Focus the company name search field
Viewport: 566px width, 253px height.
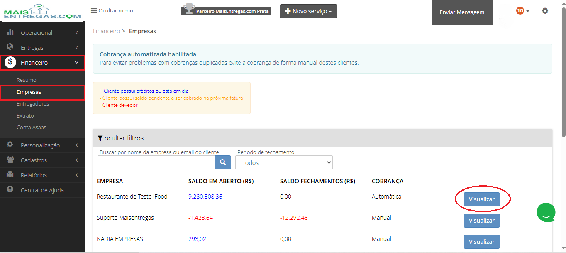pyautogui.click(x=156, y=162)
